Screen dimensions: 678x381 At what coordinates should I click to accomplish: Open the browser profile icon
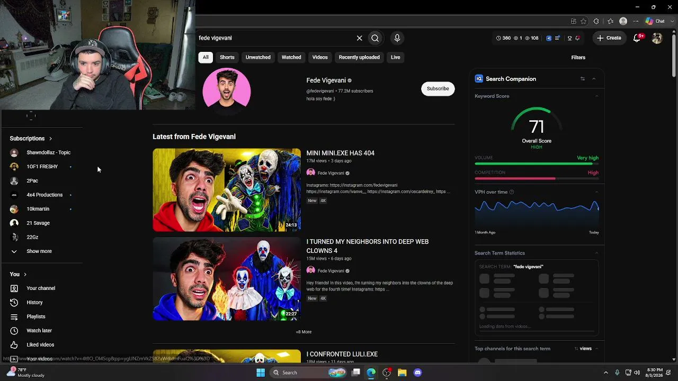pyautogui.click(x=623, y=21)
